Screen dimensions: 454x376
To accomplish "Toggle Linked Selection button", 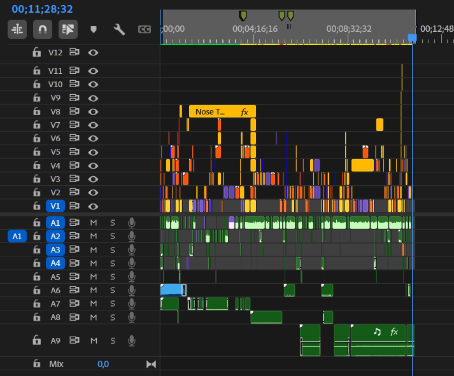I will (x=68, y=29).
